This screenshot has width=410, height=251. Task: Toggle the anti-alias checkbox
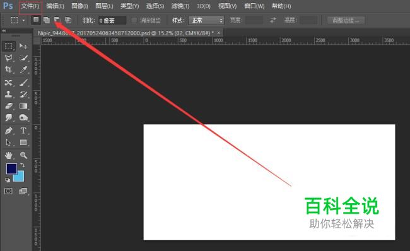click(x=134, y=20)
